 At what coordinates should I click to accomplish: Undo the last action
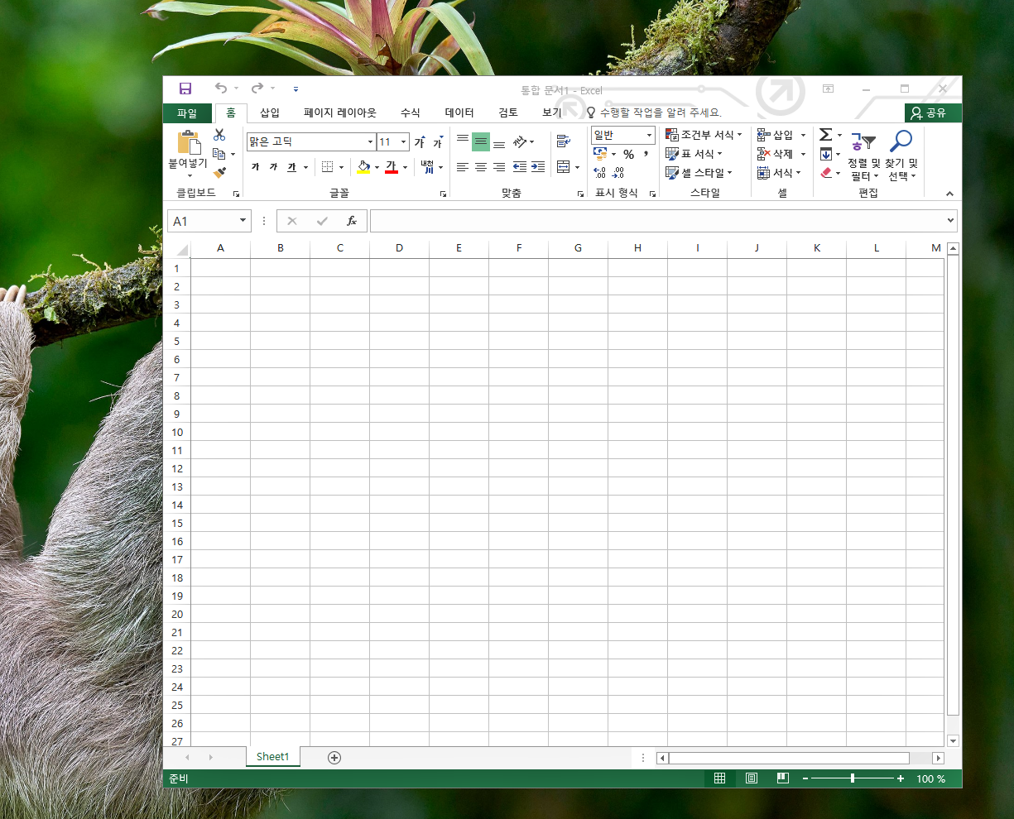[220, 88]
